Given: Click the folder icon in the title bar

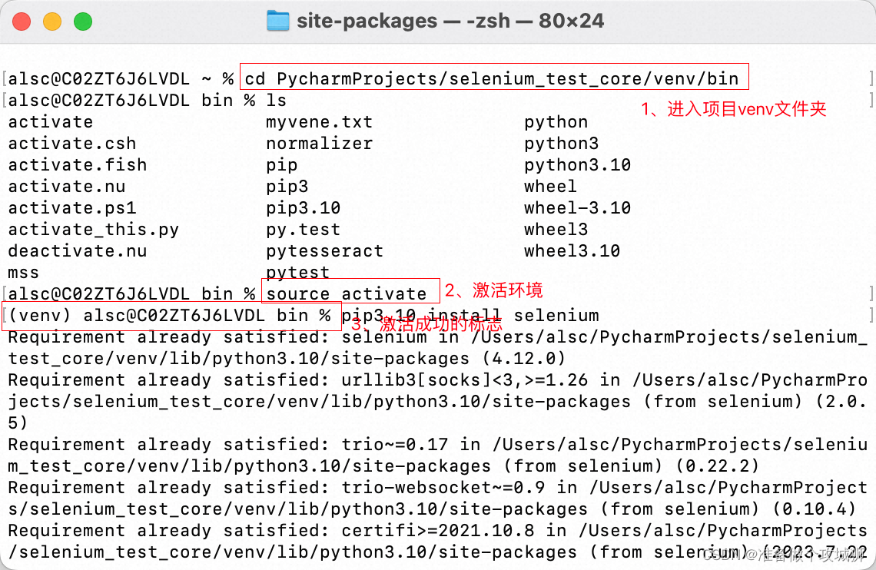Looking at the screenshot, I should point(279,20).
